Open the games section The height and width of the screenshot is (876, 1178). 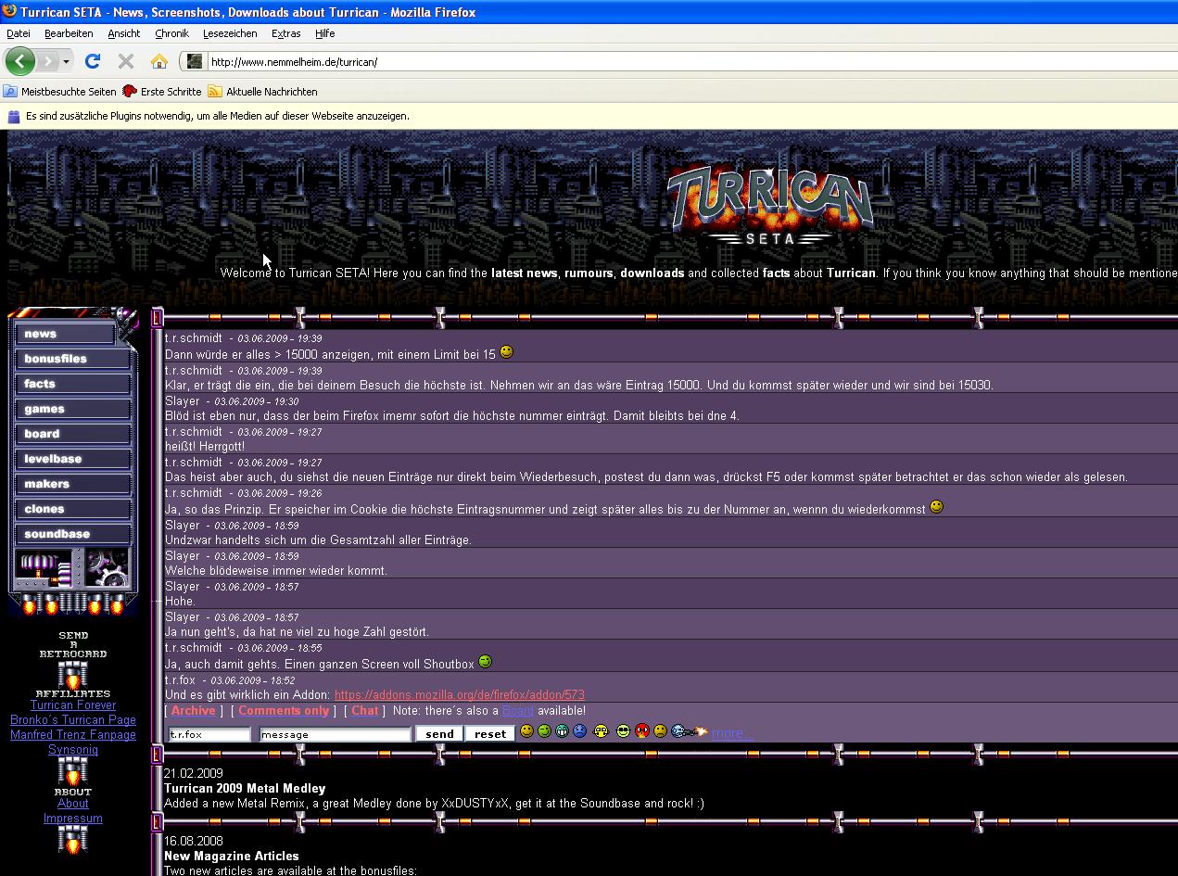(x=71, y=409)
